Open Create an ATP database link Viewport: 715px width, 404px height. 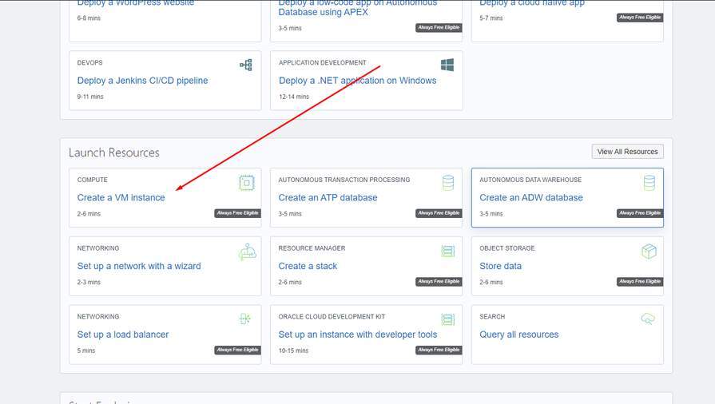coord(328,198)
